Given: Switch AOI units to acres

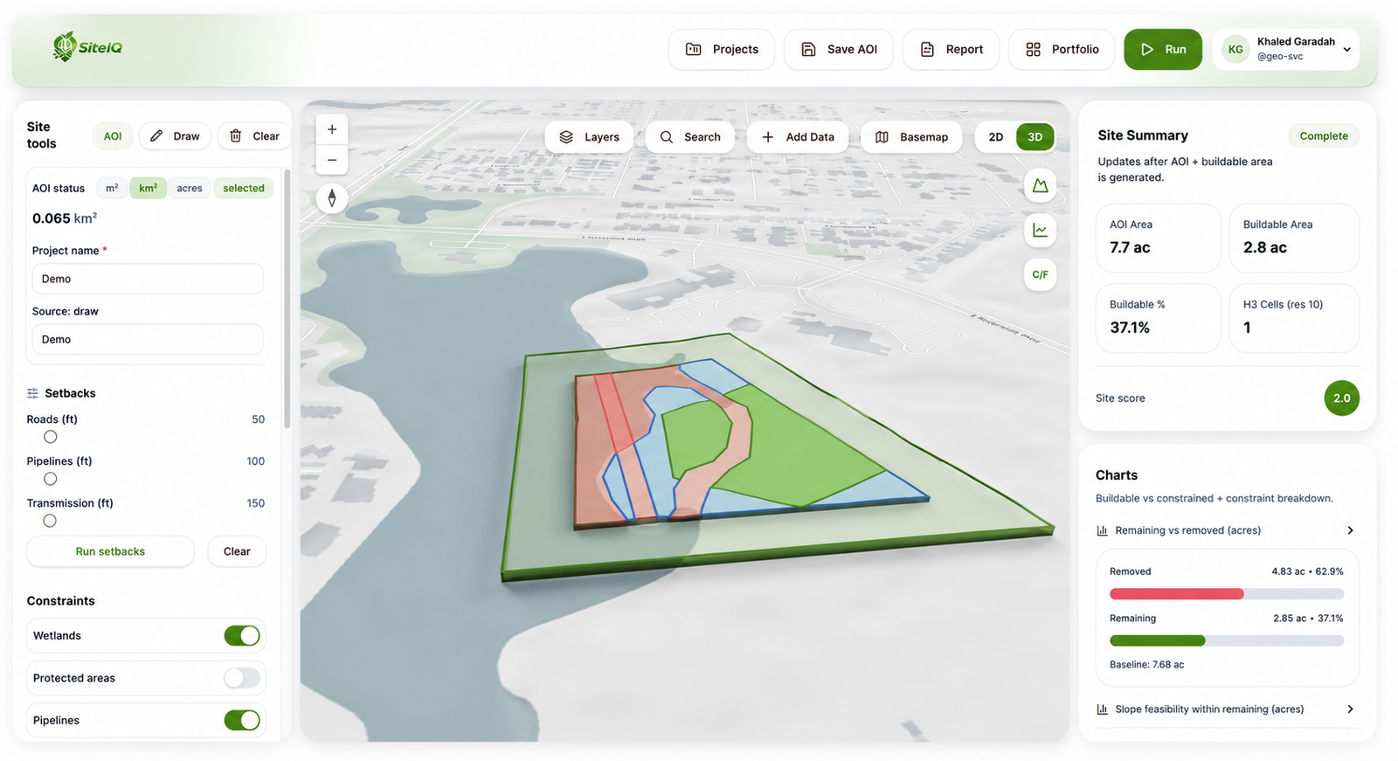Looking at the screenshot, I should [x=190, y=188].
